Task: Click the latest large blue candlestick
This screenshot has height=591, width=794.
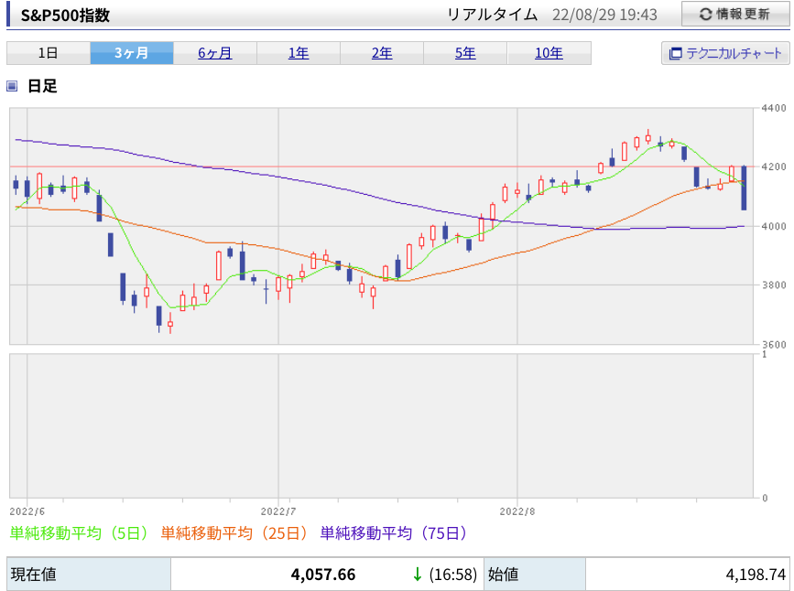Action: (x=744, y=188)
